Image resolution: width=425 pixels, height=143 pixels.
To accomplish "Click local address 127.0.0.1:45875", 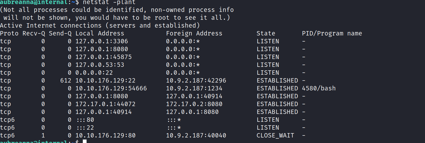I will click(103, 57).
